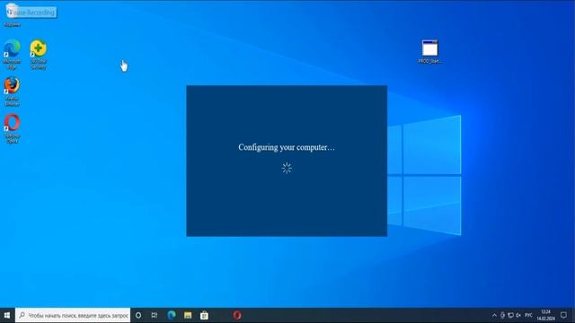Screen dimensions: 575x323
Task: Open the Firefox desktop shortcut
Action: (12, 92)
